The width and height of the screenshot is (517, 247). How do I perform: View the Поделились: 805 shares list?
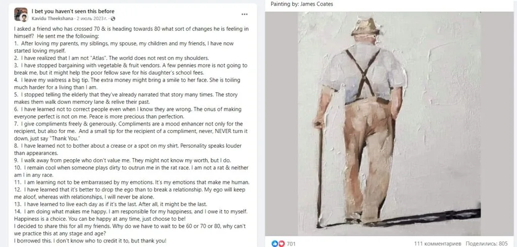[486, 243]
